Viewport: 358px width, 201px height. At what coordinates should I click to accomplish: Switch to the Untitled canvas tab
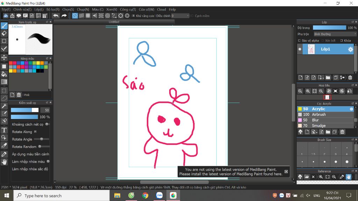click(x=114, y=22)
